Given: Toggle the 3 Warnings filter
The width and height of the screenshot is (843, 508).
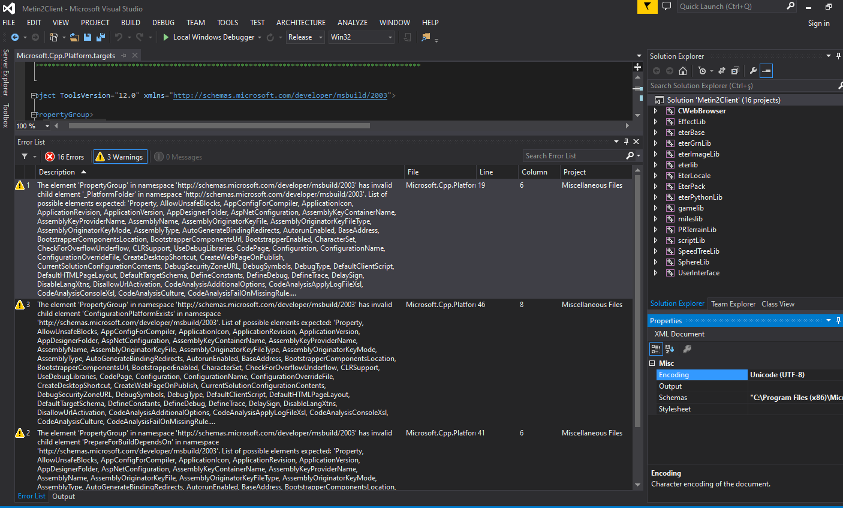Looking at the screenshot, I should pos(119,157).
